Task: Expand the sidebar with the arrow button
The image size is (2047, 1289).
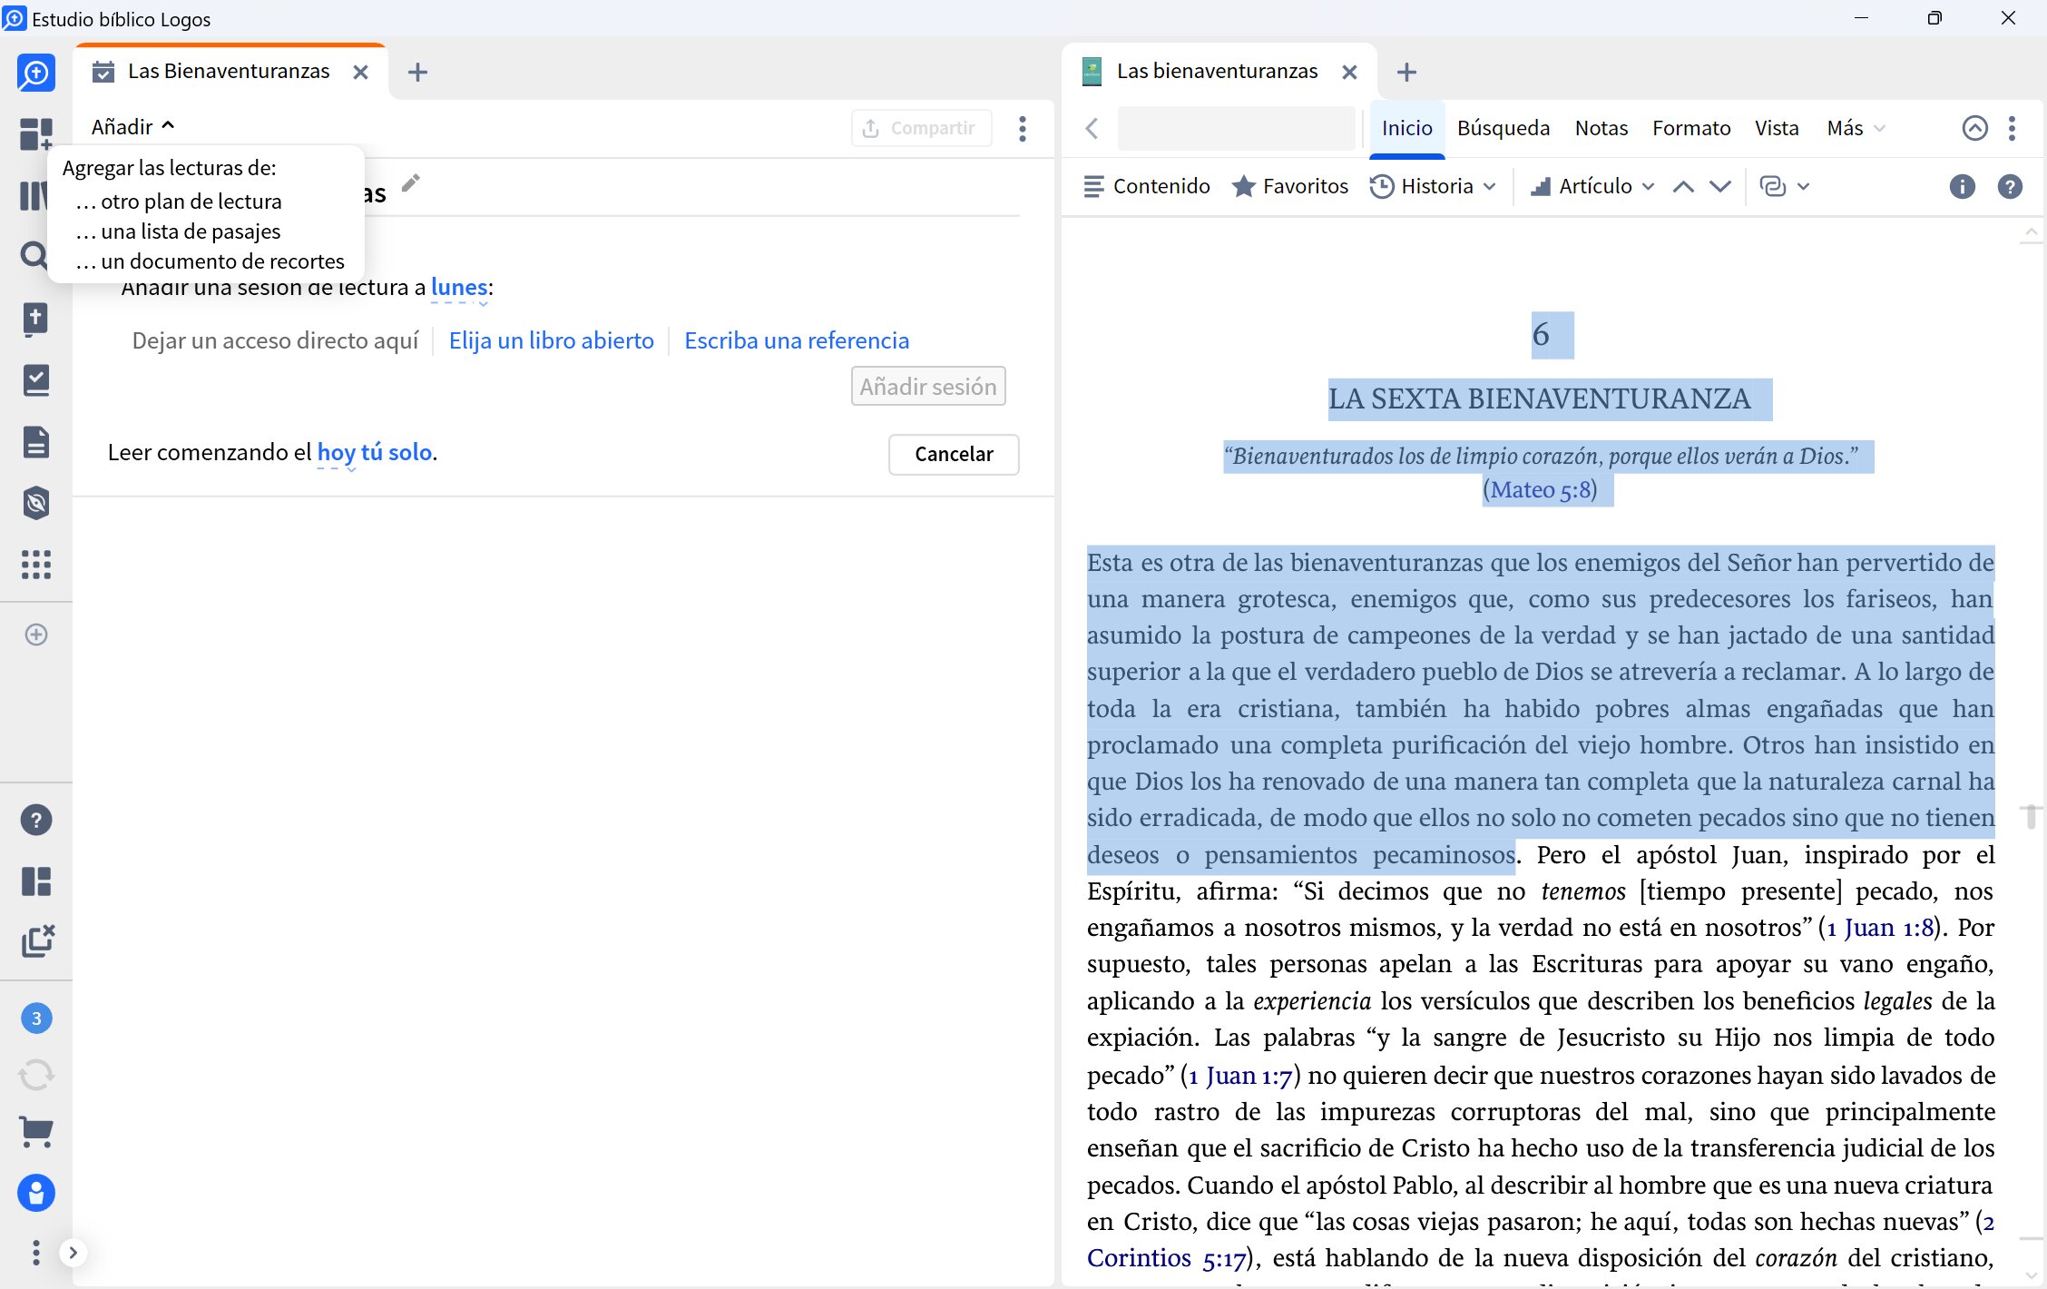Action: (73, 1253)
